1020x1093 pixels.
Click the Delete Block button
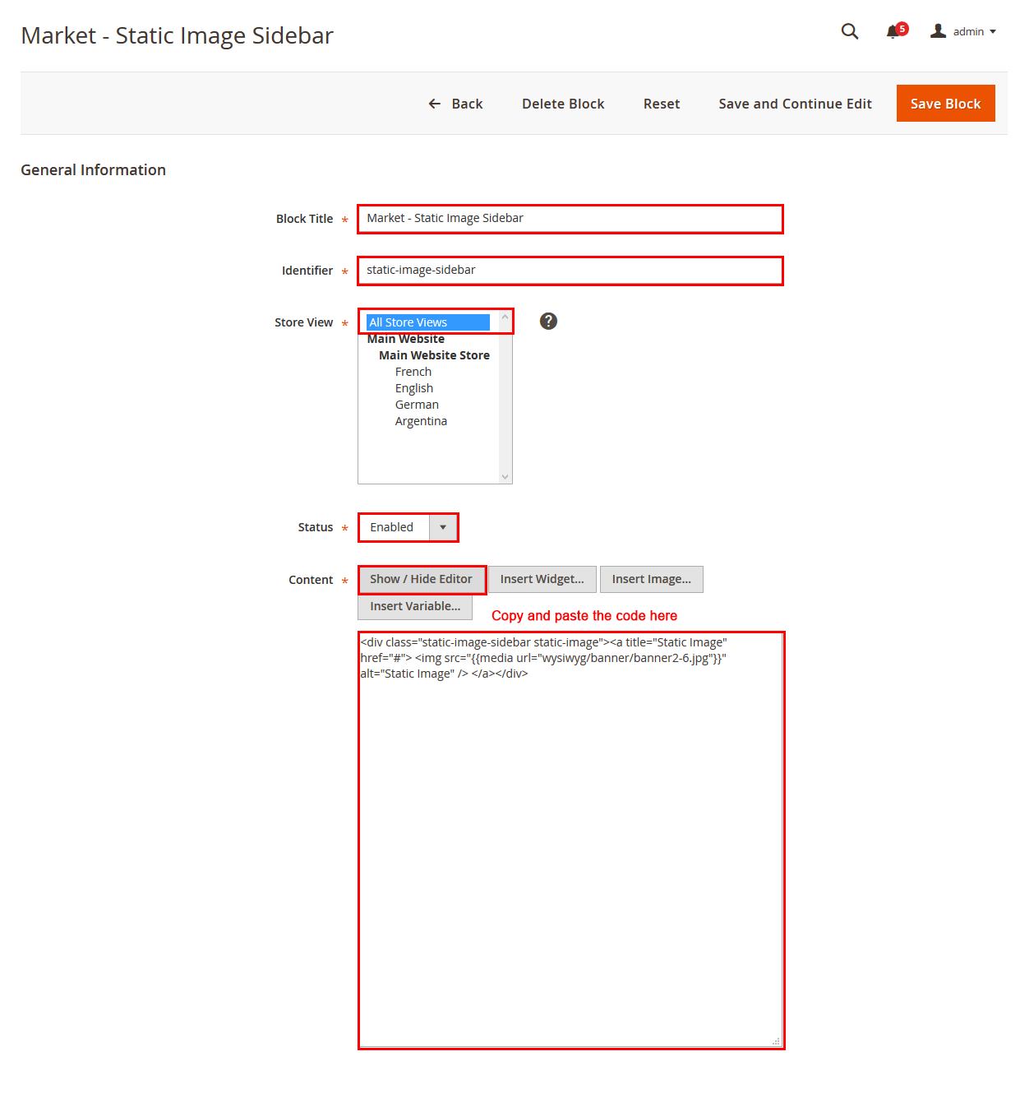pos(563,104)
